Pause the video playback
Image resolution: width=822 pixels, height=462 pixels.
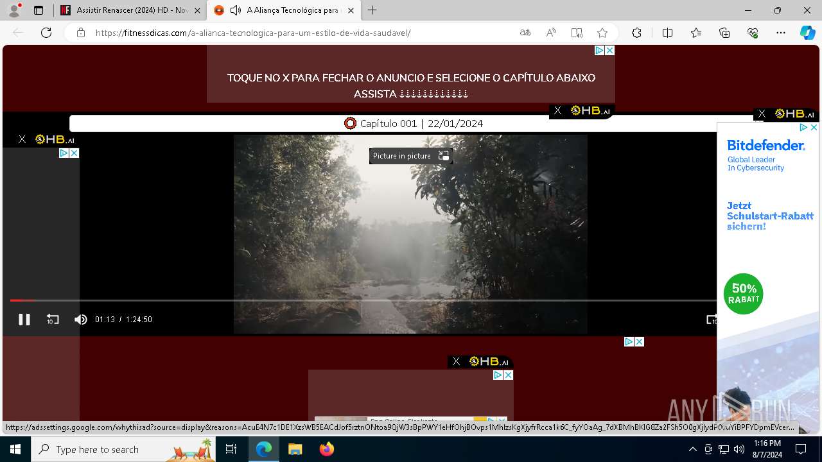(24, 320)
